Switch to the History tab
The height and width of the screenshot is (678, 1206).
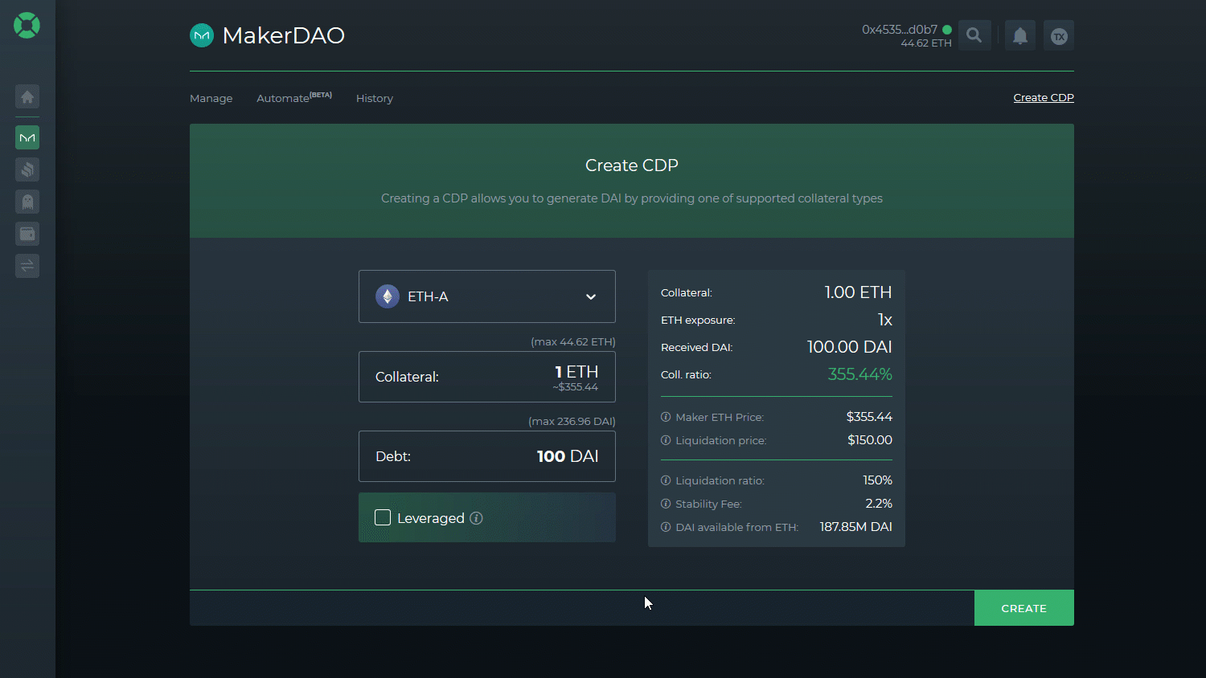(375, 98)
